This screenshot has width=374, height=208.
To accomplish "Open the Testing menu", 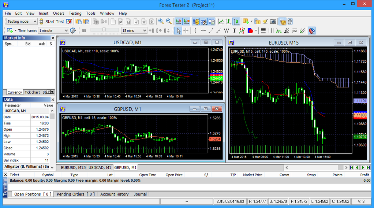I will tap(75, 14).
